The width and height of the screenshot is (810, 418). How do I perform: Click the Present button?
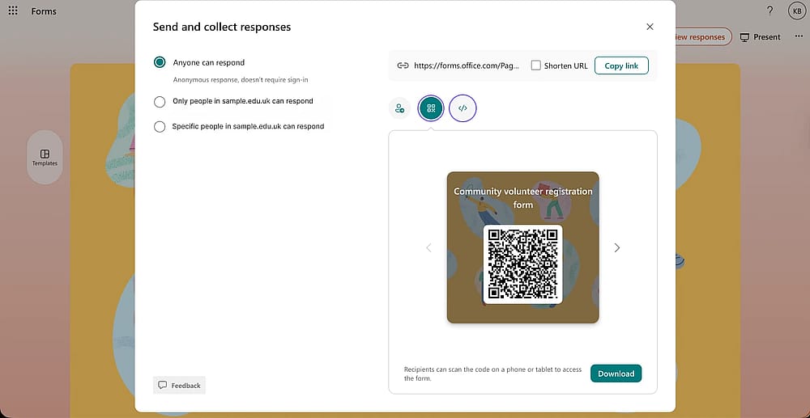pyautogui.click(x=761, y=36)
